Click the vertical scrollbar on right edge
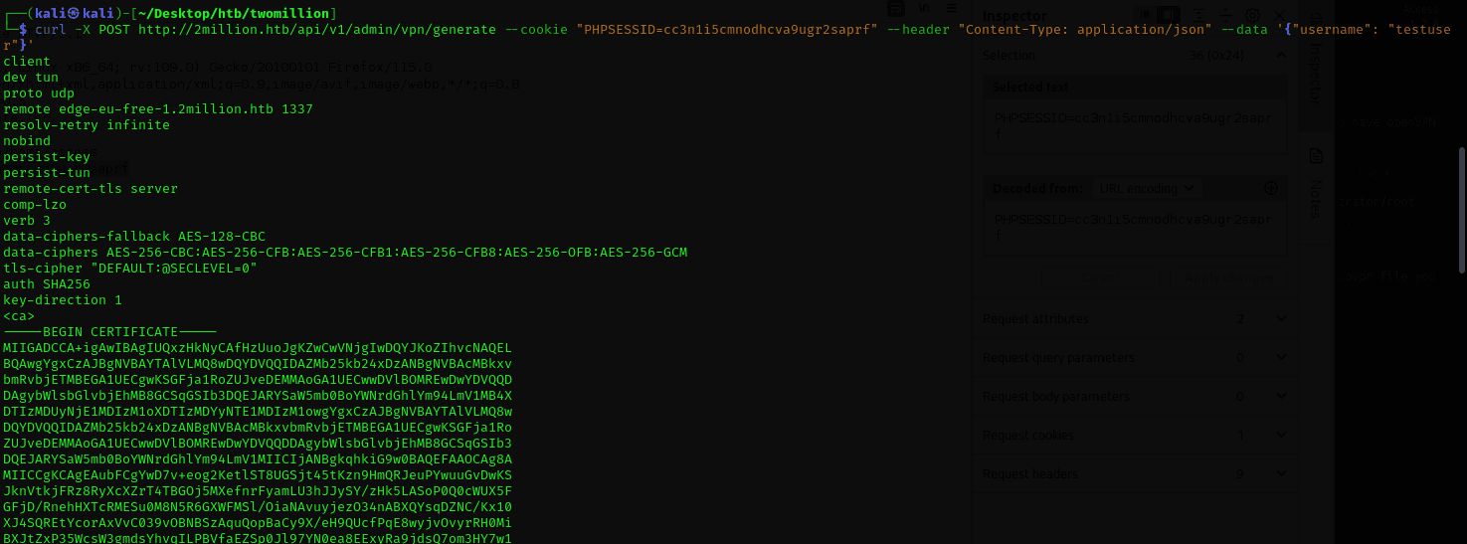The width and height of the screenshot is (1467, 544). coord(1461,209)
